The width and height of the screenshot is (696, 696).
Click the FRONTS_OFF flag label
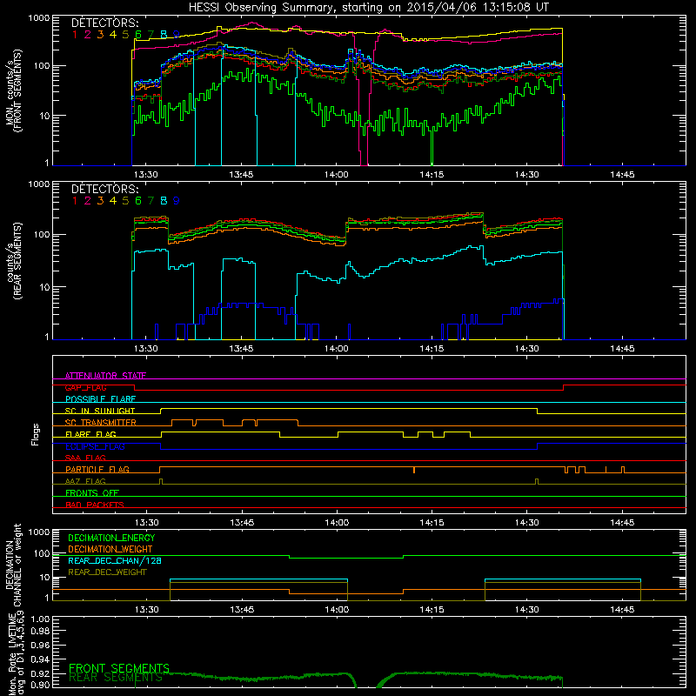coord(92,492)
